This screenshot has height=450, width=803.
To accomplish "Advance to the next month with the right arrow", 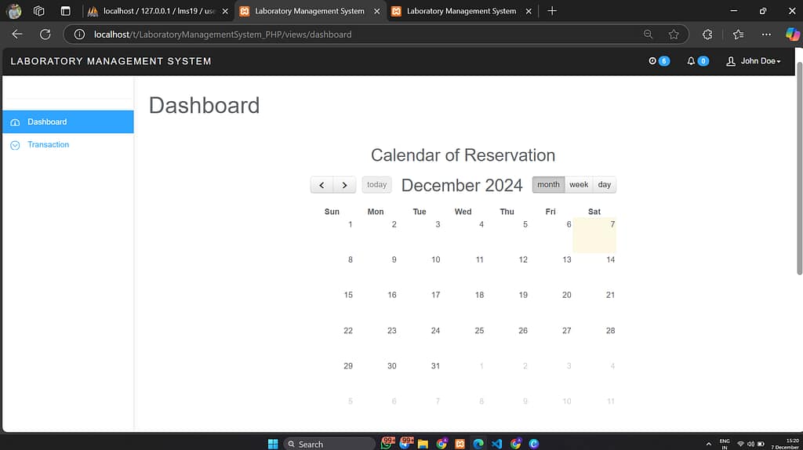I will coord(344,185).
